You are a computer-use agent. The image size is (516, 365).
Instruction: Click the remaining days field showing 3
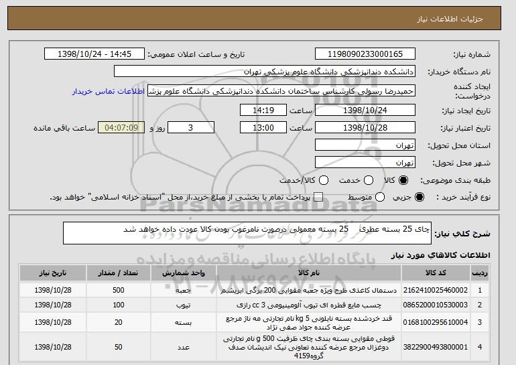point(191,128)
